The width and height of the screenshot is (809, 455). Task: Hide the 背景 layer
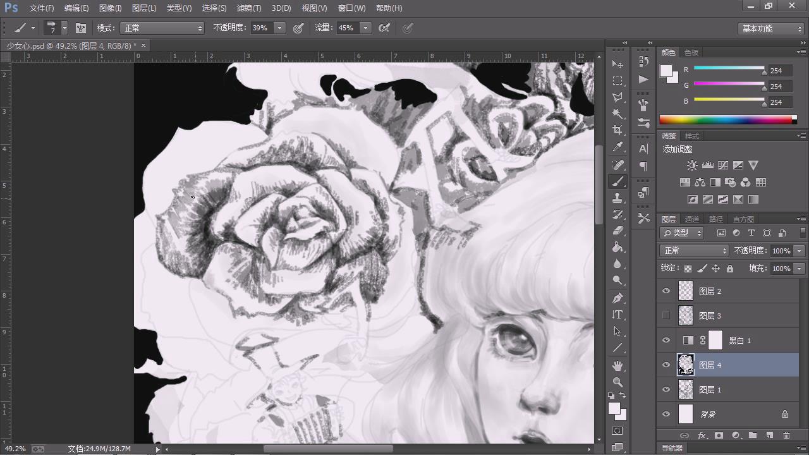tap(666, 414)
